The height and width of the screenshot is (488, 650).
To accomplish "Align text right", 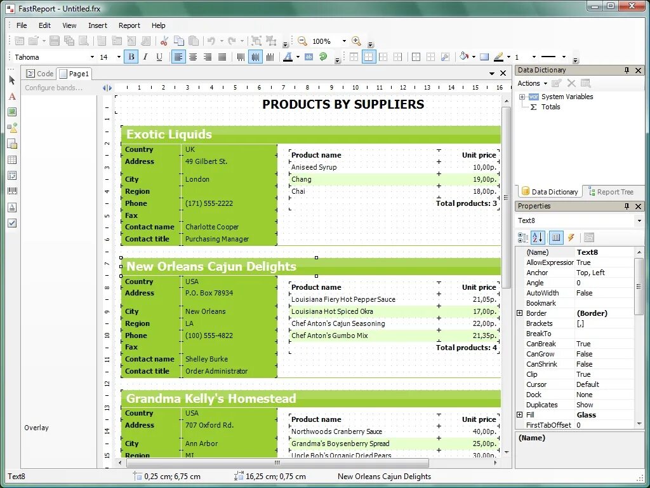I will pyautogui.click(x=208, y=57).
